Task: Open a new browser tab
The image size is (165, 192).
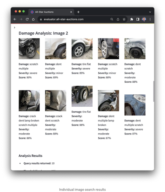Action: pyautogui.click(x=78, y=12)
